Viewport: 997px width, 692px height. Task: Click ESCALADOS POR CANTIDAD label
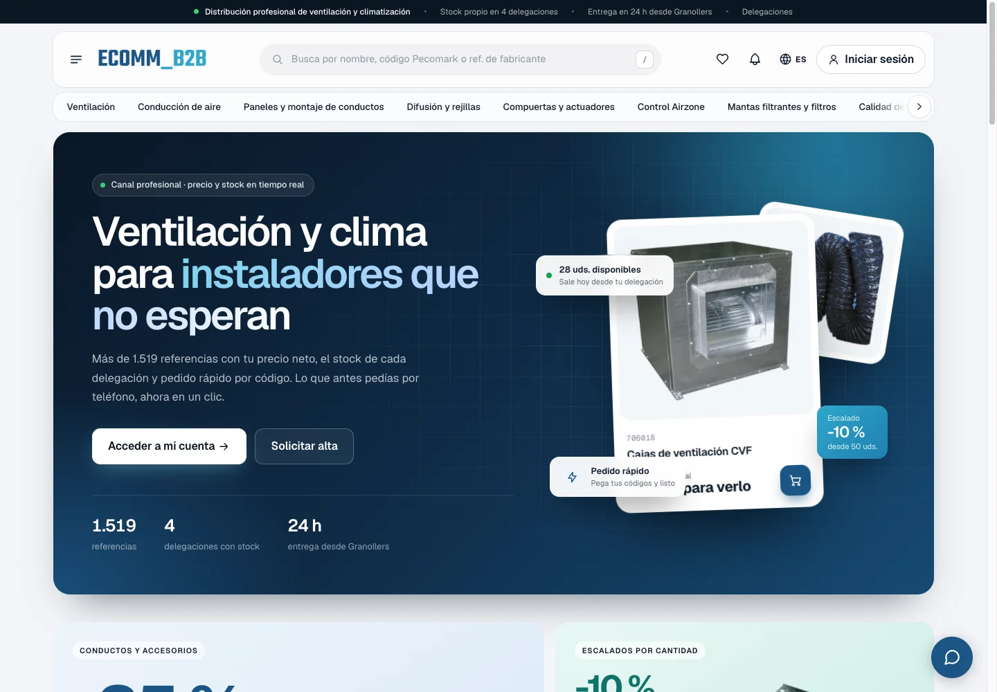640,650
